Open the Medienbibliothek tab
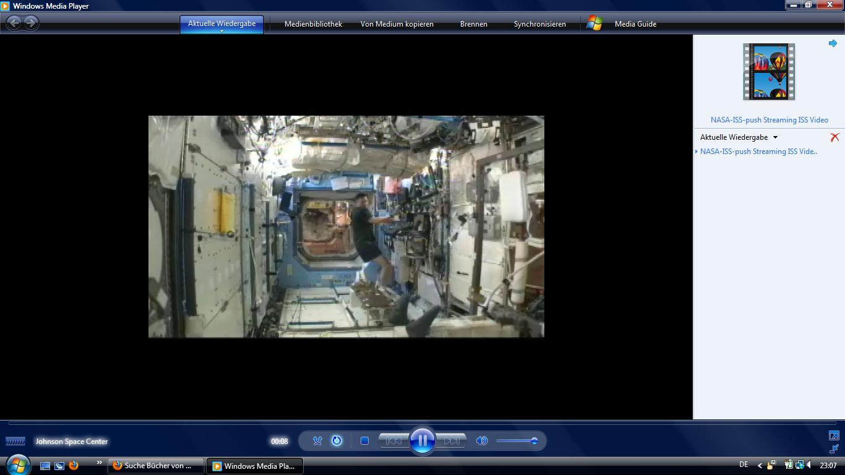Image resolution: width=845 pixels, height=475 pixels. (313, 24)
